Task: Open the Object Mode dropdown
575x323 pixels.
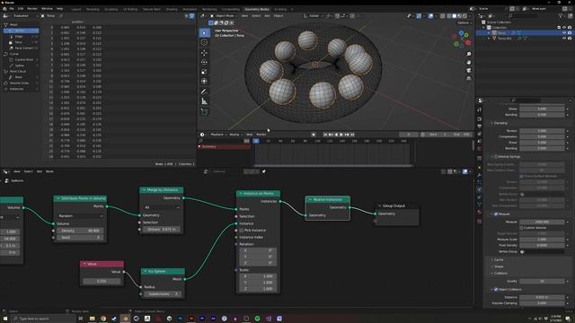Action: coord(225,16)
